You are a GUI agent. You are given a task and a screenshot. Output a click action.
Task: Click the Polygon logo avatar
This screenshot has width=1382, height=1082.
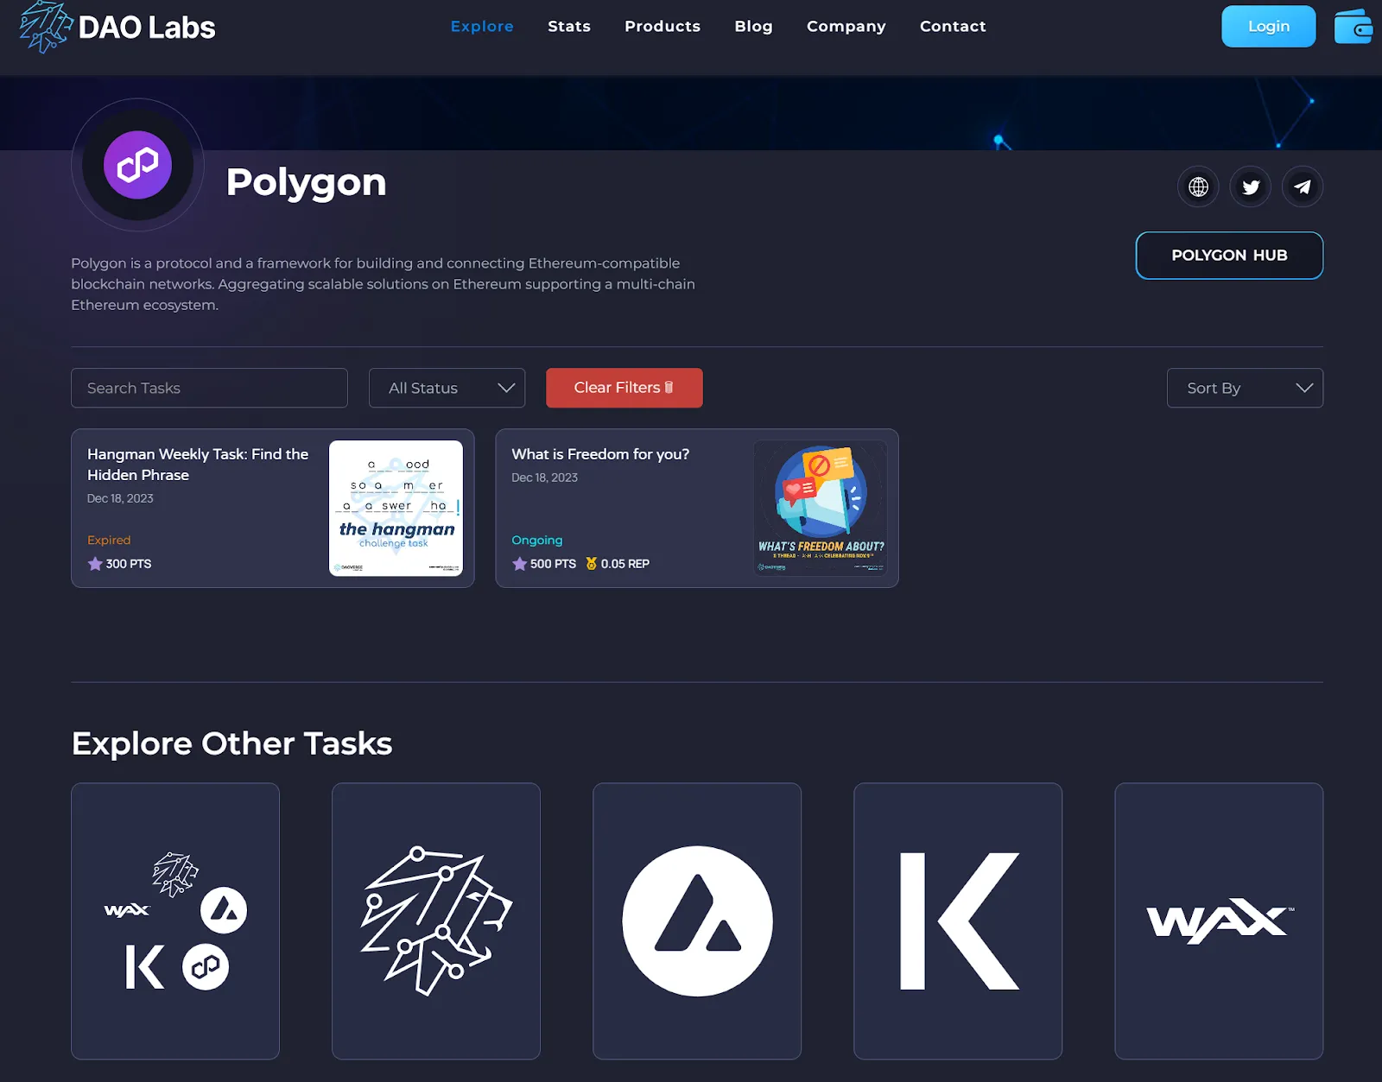(138, 165)
